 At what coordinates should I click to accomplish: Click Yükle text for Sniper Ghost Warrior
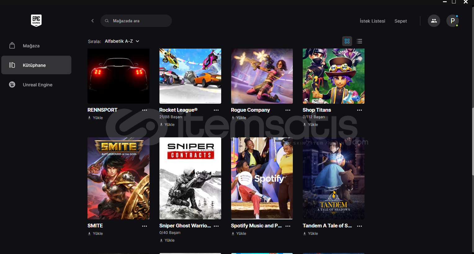(169, 240)
